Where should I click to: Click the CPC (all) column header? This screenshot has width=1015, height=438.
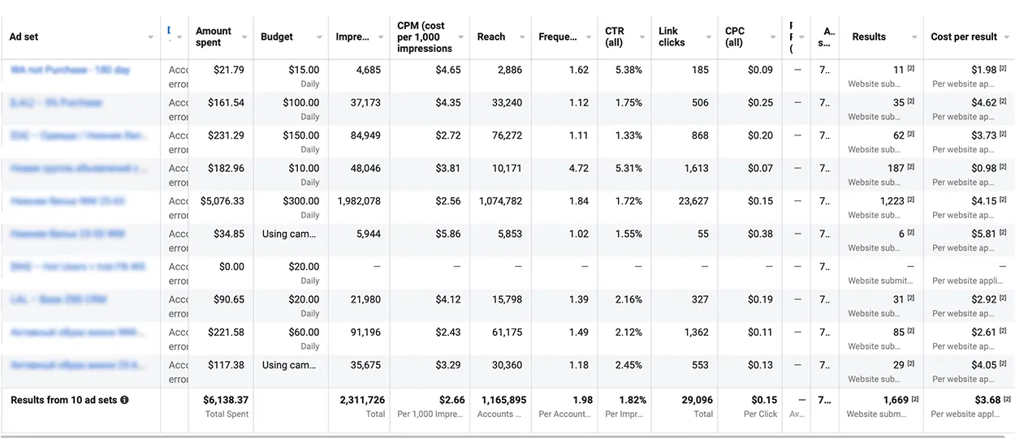pos(734,37)
